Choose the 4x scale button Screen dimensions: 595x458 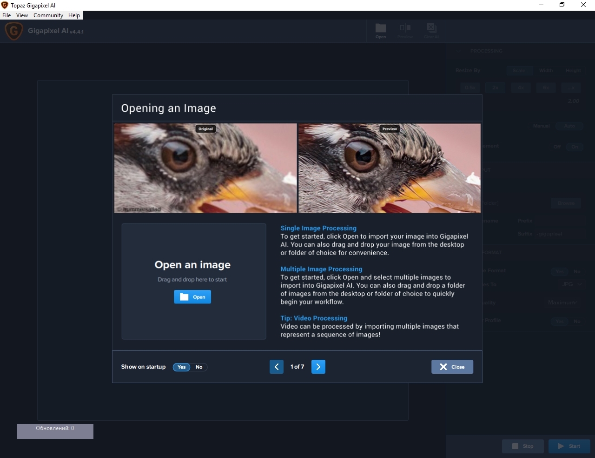coord(521,88)
